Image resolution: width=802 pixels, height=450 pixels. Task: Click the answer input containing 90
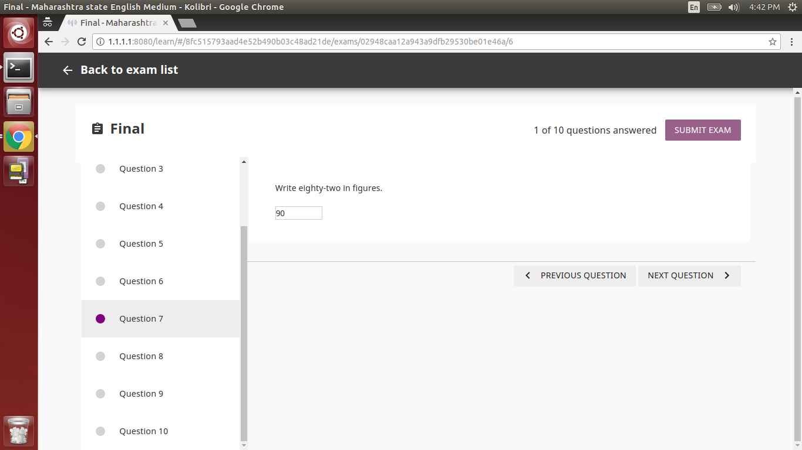298,213
